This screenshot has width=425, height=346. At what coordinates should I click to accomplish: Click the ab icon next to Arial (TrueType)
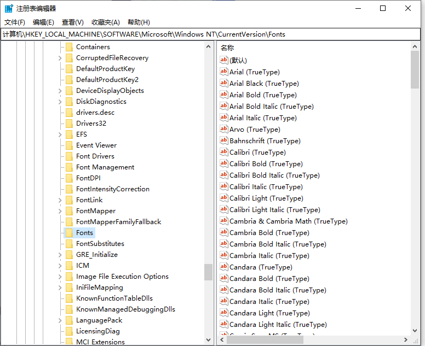(223, 72)
